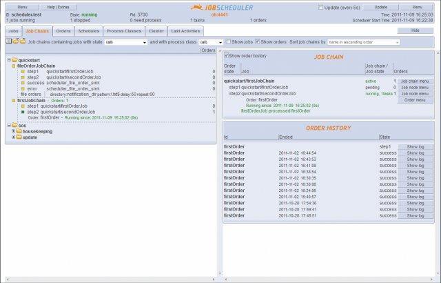The width and height of the screenshot is (441, 283).
Task: Click the yellow icon next to success node
Action: click(x=23, y=83)
